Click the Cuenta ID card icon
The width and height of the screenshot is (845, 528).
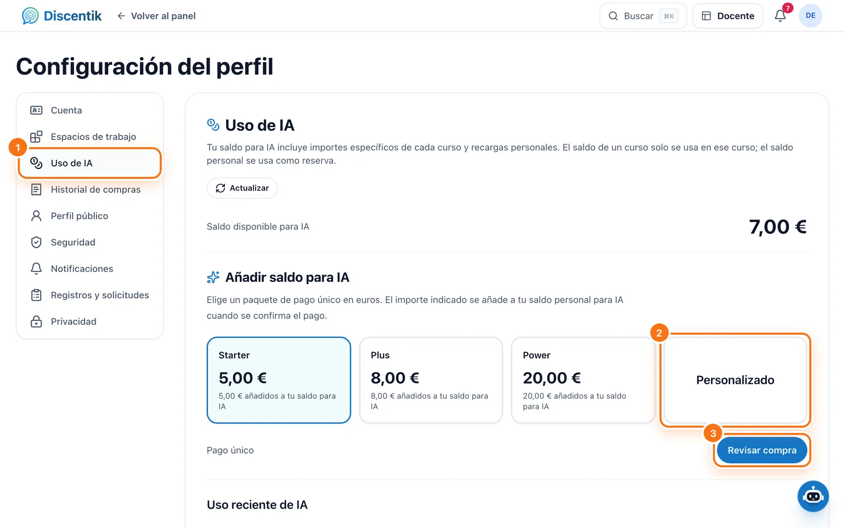pyautogui.click(x=36, y=110)
